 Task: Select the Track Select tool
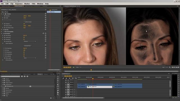click(58, 77)
